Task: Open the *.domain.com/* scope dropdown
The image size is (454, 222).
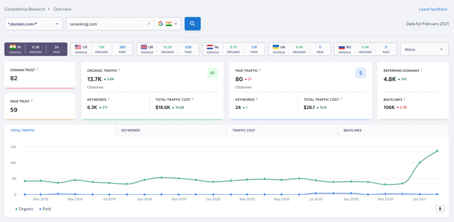Action: (34, 24)
